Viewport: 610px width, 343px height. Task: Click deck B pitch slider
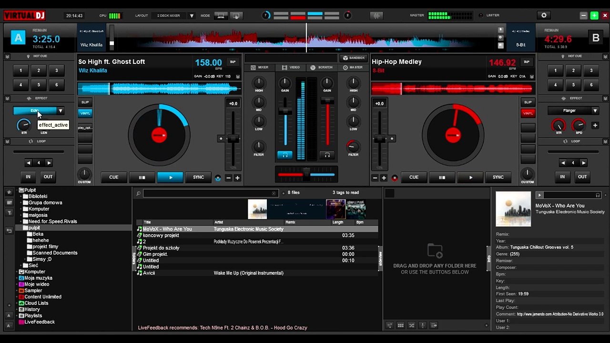pyautogui.click(x=379, y=139)
